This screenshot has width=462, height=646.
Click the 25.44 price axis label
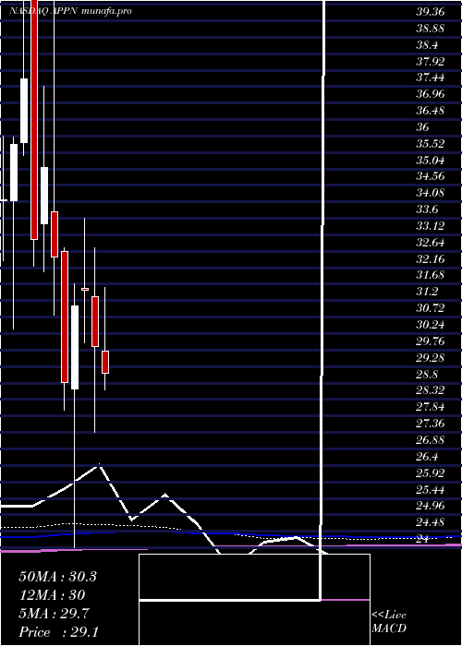[431, 489]
